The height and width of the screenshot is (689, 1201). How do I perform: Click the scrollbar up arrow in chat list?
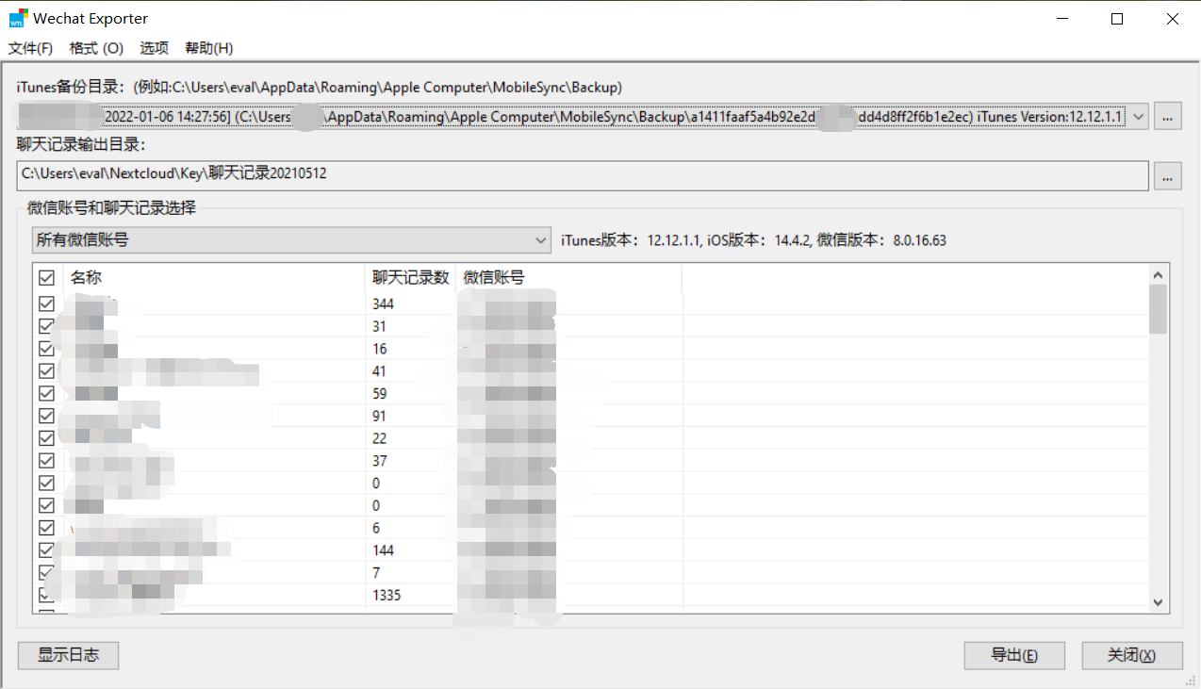tap(1159, 274)
